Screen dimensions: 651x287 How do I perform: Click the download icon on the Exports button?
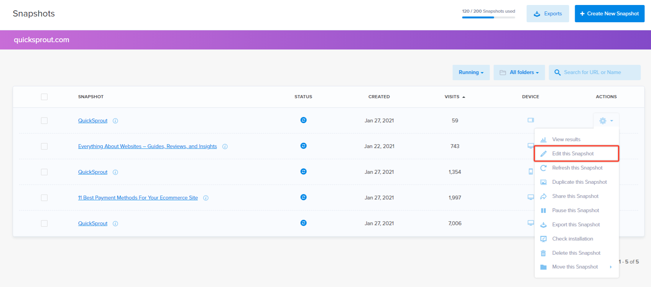point(537,14)
